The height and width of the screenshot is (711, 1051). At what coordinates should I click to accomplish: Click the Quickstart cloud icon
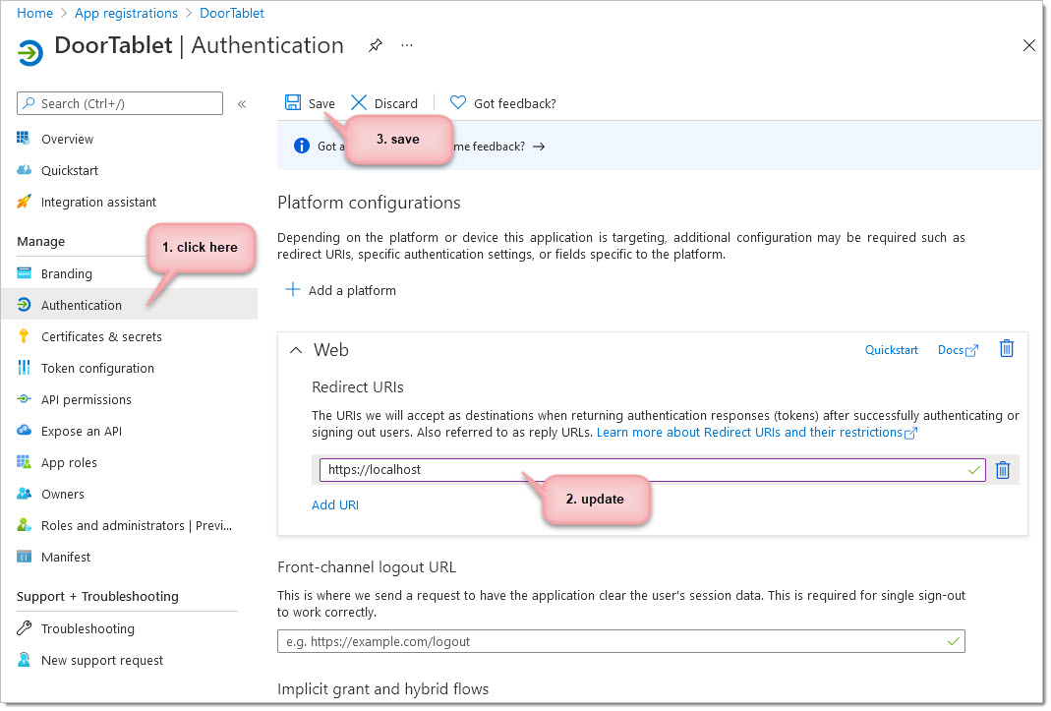24,170
